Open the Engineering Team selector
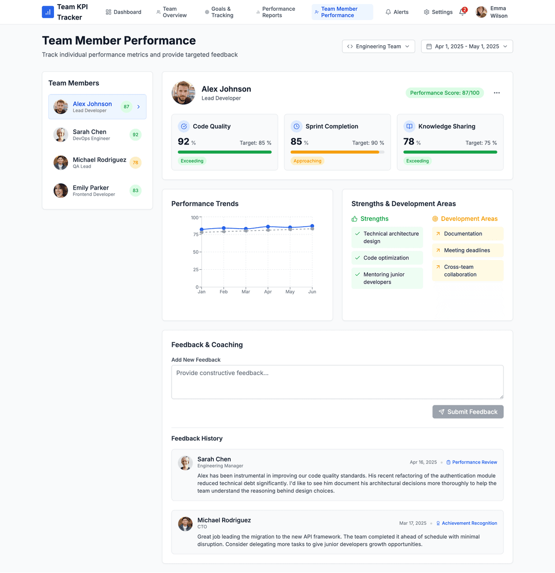The width and height of the screenshot is (555, 573). coord(378,46)
